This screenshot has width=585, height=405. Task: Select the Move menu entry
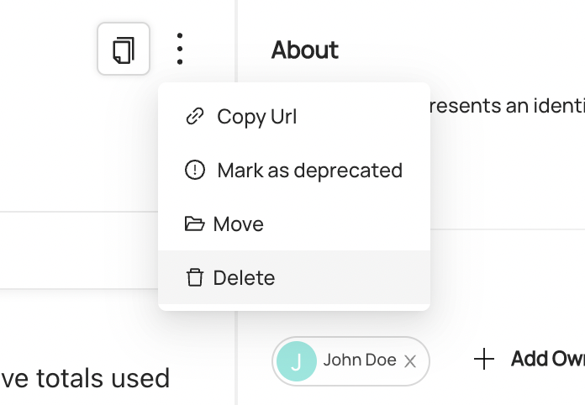(239, 224)
